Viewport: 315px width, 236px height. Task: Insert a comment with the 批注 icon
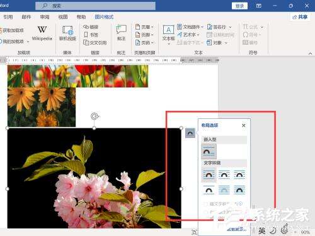click(x=121, y=33)
